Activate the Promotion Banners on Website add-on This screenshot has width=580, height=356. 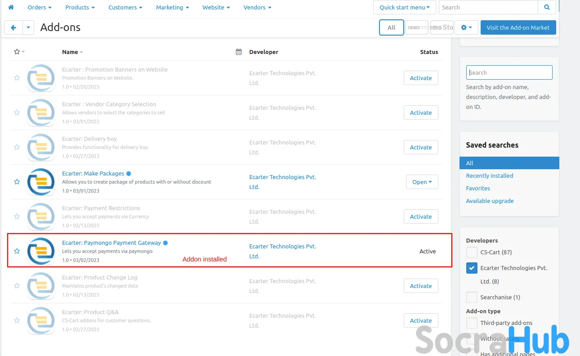tap(421, 78)
